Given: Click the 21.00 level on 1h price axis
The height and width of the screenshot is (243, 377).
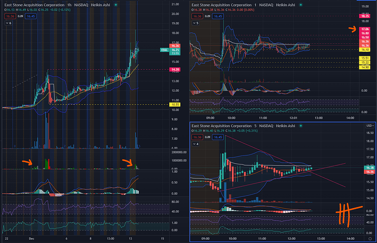Looking at the screenshot, I should pyautogui.click(x=175, y=4).
